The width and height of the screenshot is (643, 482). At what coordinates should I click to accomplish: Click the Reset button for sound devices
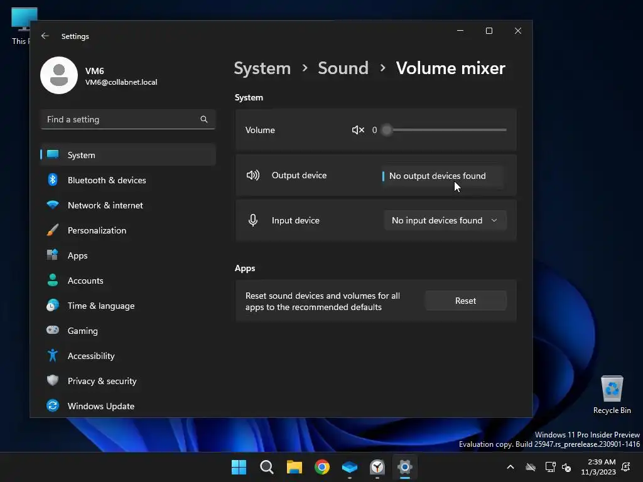pos(465,301)
